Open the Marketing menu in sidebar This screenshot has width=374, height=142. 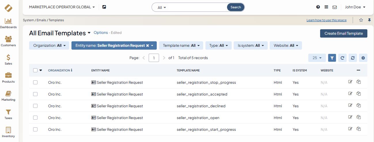tap(8, 94)
